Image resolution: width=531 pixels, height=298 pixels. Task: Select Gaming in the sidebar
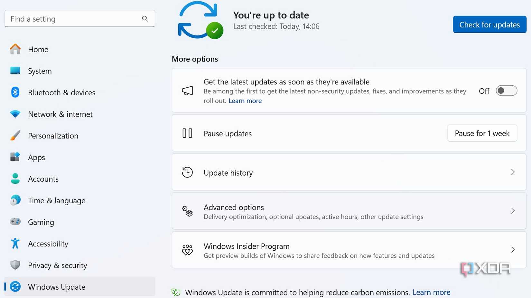coord(80,222)
